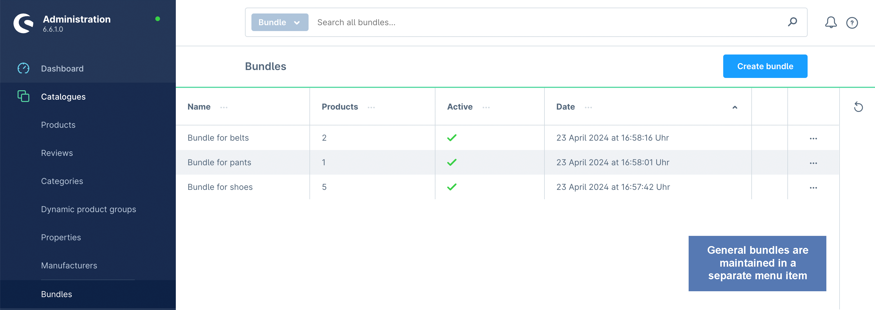Toggle the Date column sort arrow

point(735,107)
